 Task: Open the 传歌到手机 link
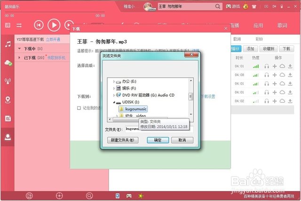pos(56,58)
